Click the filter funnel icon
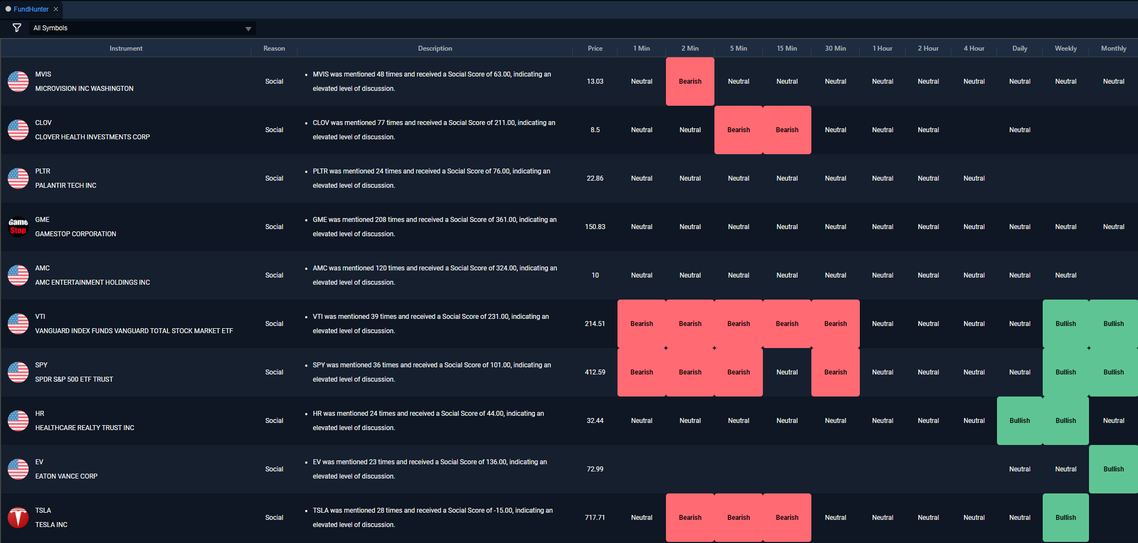 point(17,28)
